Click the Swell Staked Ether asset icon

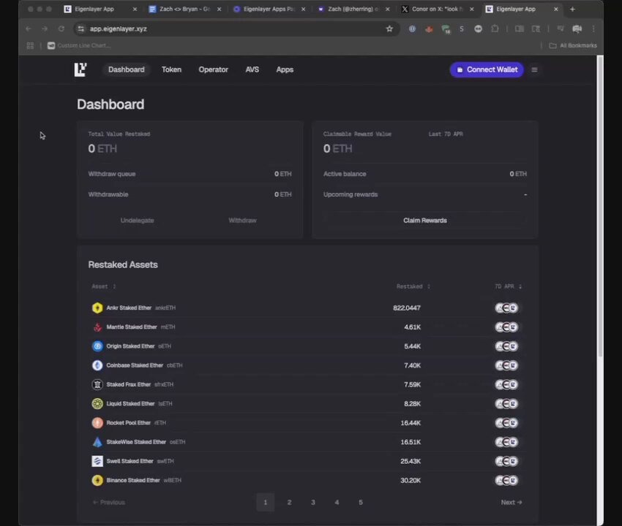(97, 461)
